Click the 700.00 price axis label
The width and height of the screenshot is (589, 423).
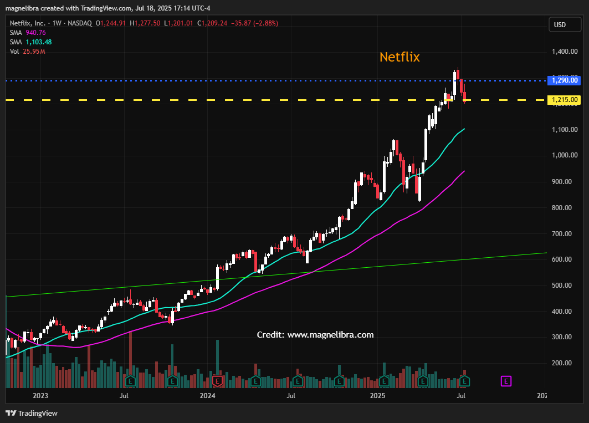click(x=562, y=233)
